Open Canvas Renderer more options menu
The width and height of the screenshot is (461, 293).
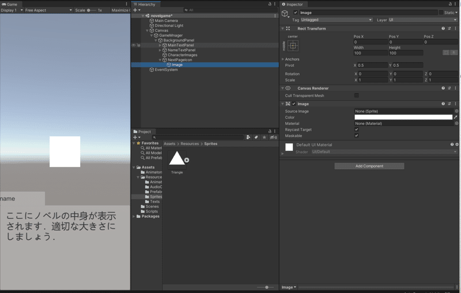455,88
